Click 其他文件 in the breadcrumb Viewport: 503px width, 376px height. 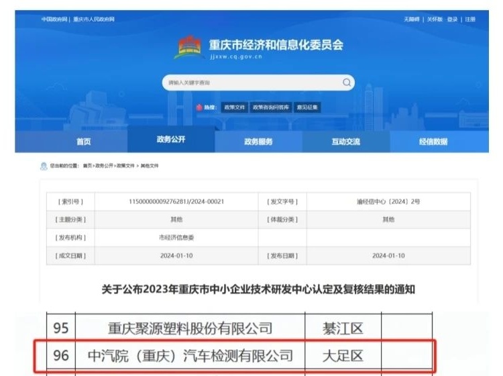(150, 166)
